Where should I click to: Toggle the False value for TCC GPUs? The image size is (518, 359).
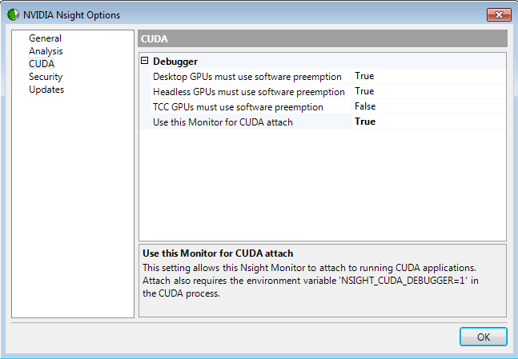coord(366,106)
